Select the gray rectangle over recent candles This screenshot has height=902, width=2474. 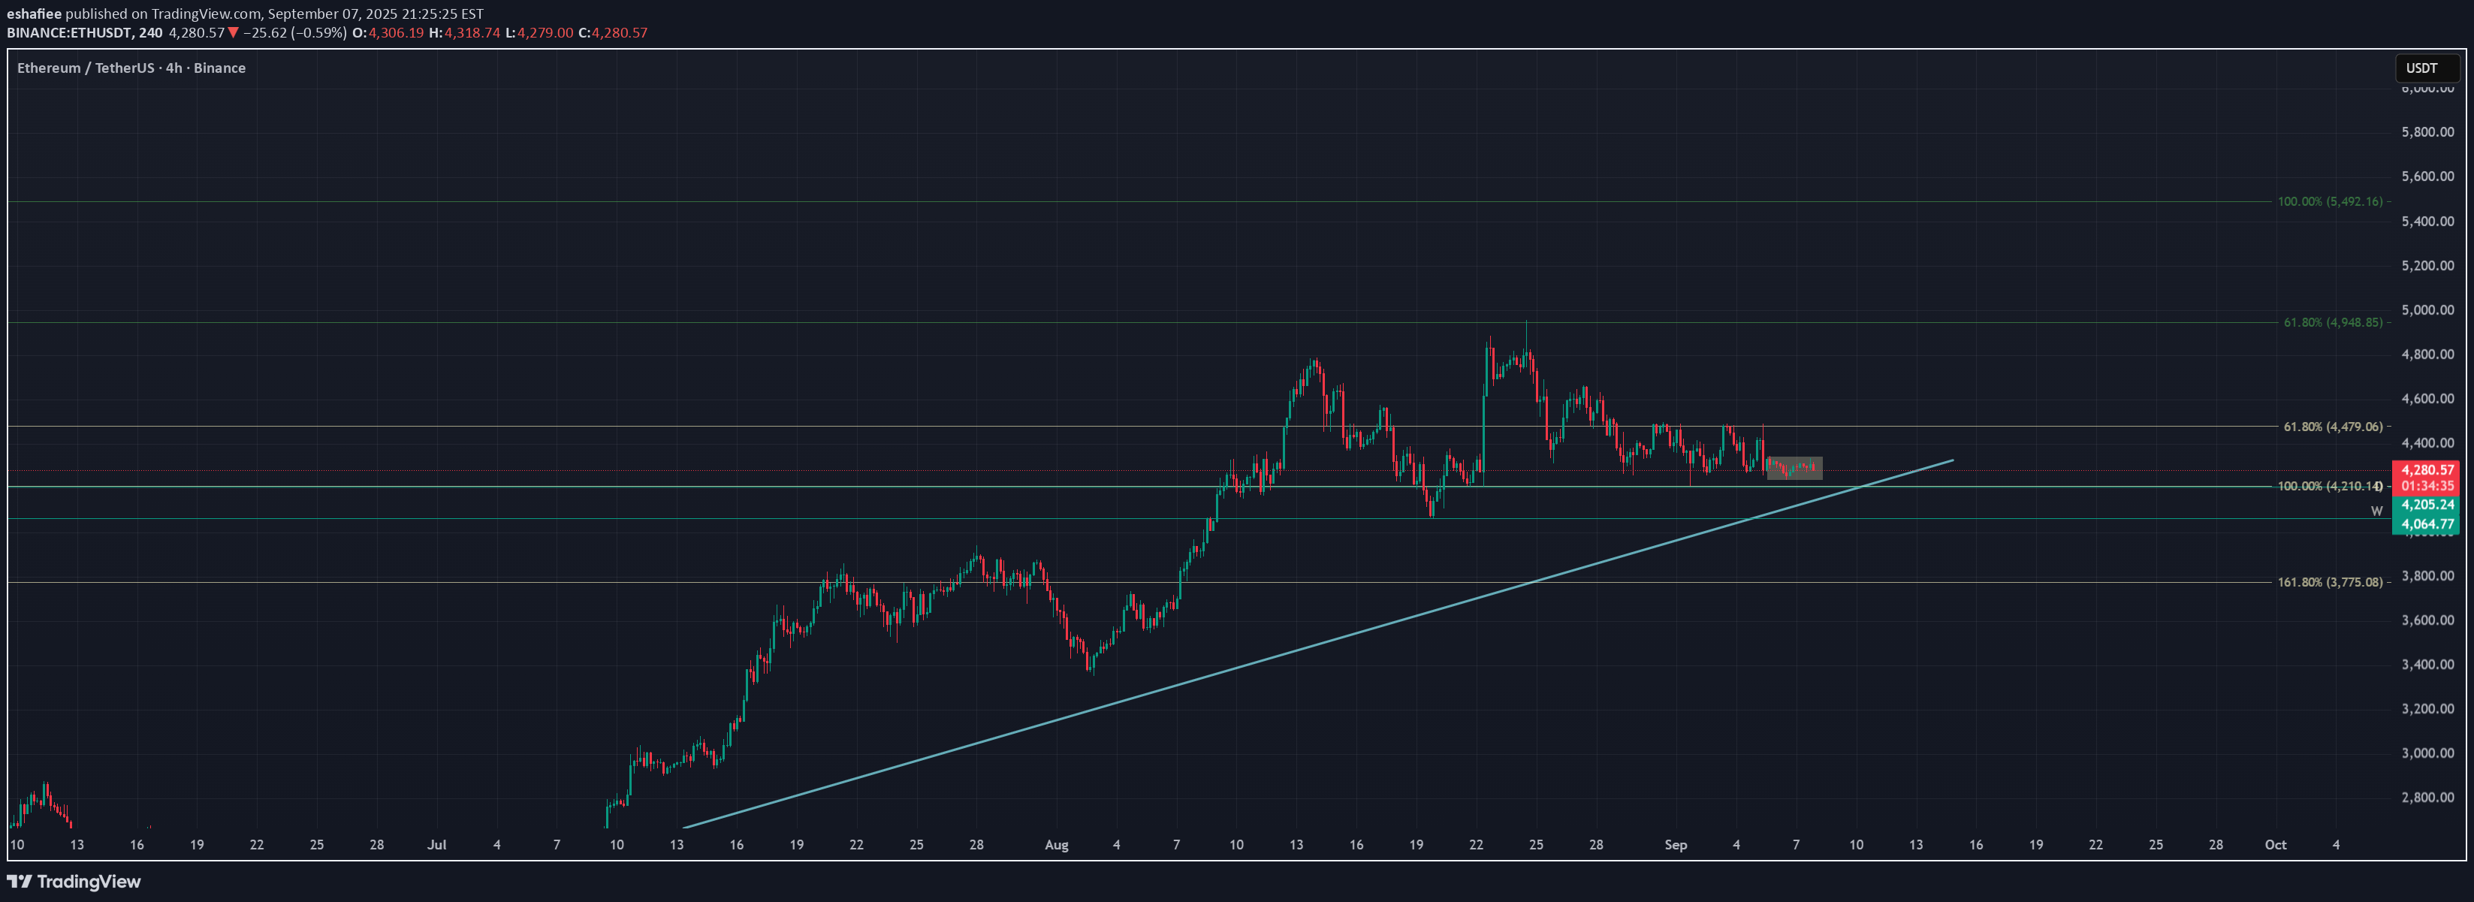(x=1794, y=468)
